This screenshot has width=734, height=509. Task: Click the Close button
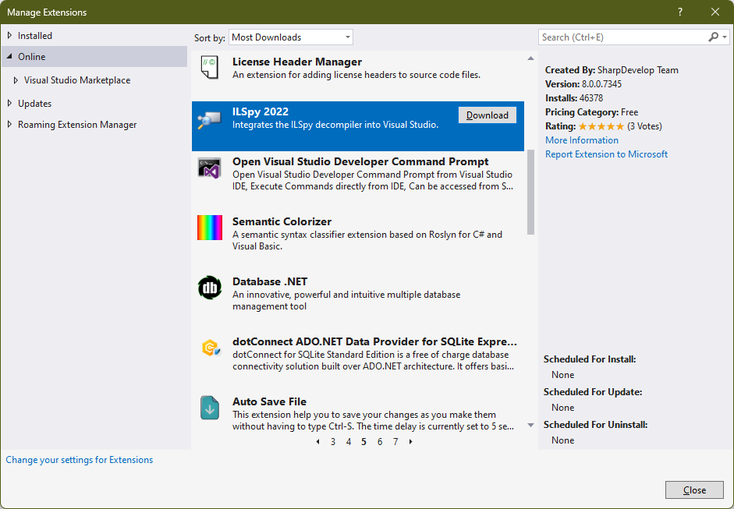[x=694, y=490]
